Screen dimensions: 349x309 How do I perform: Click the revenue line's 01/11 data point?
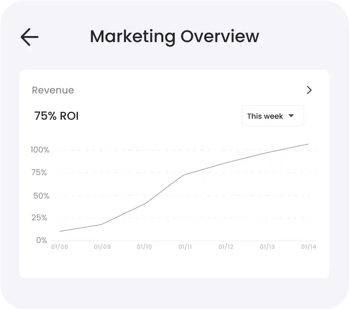pos(183,175)
